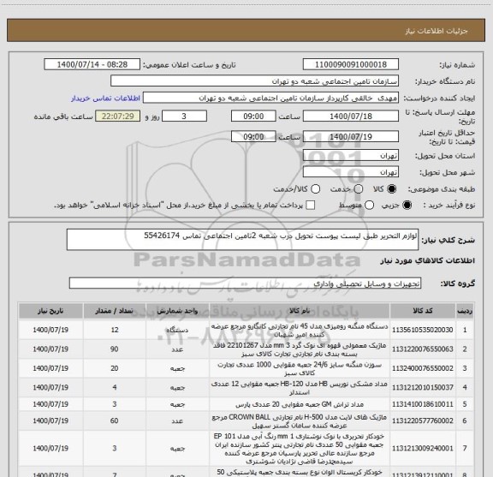Click the مداد تراش GM item name
The height and width of the screenshot is (477, 493).
point(300,404)
